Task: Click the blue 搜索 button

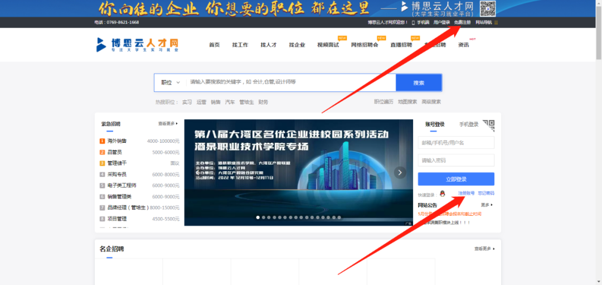Action: [x=419, y=83]
